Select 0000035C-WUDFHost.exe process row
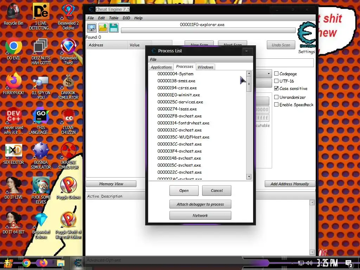This screenshot has width=360, height=270. (184, 137)
